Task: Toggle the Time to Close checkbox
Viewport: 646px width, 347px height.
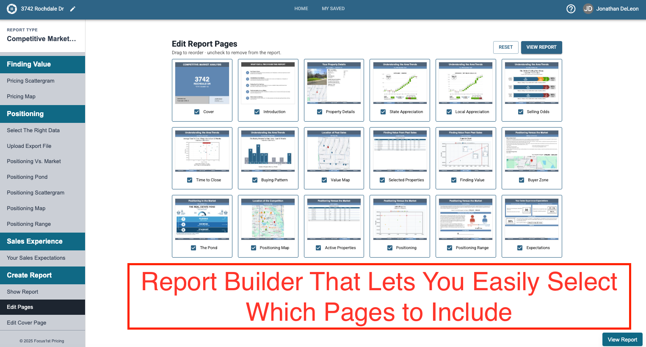Action: coord(190,180)
